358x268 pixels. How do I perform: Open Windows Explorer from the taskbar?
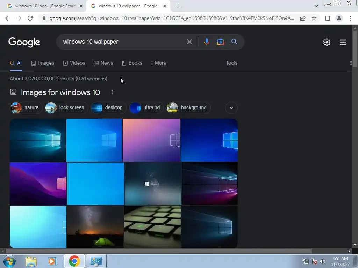(31, 261)
